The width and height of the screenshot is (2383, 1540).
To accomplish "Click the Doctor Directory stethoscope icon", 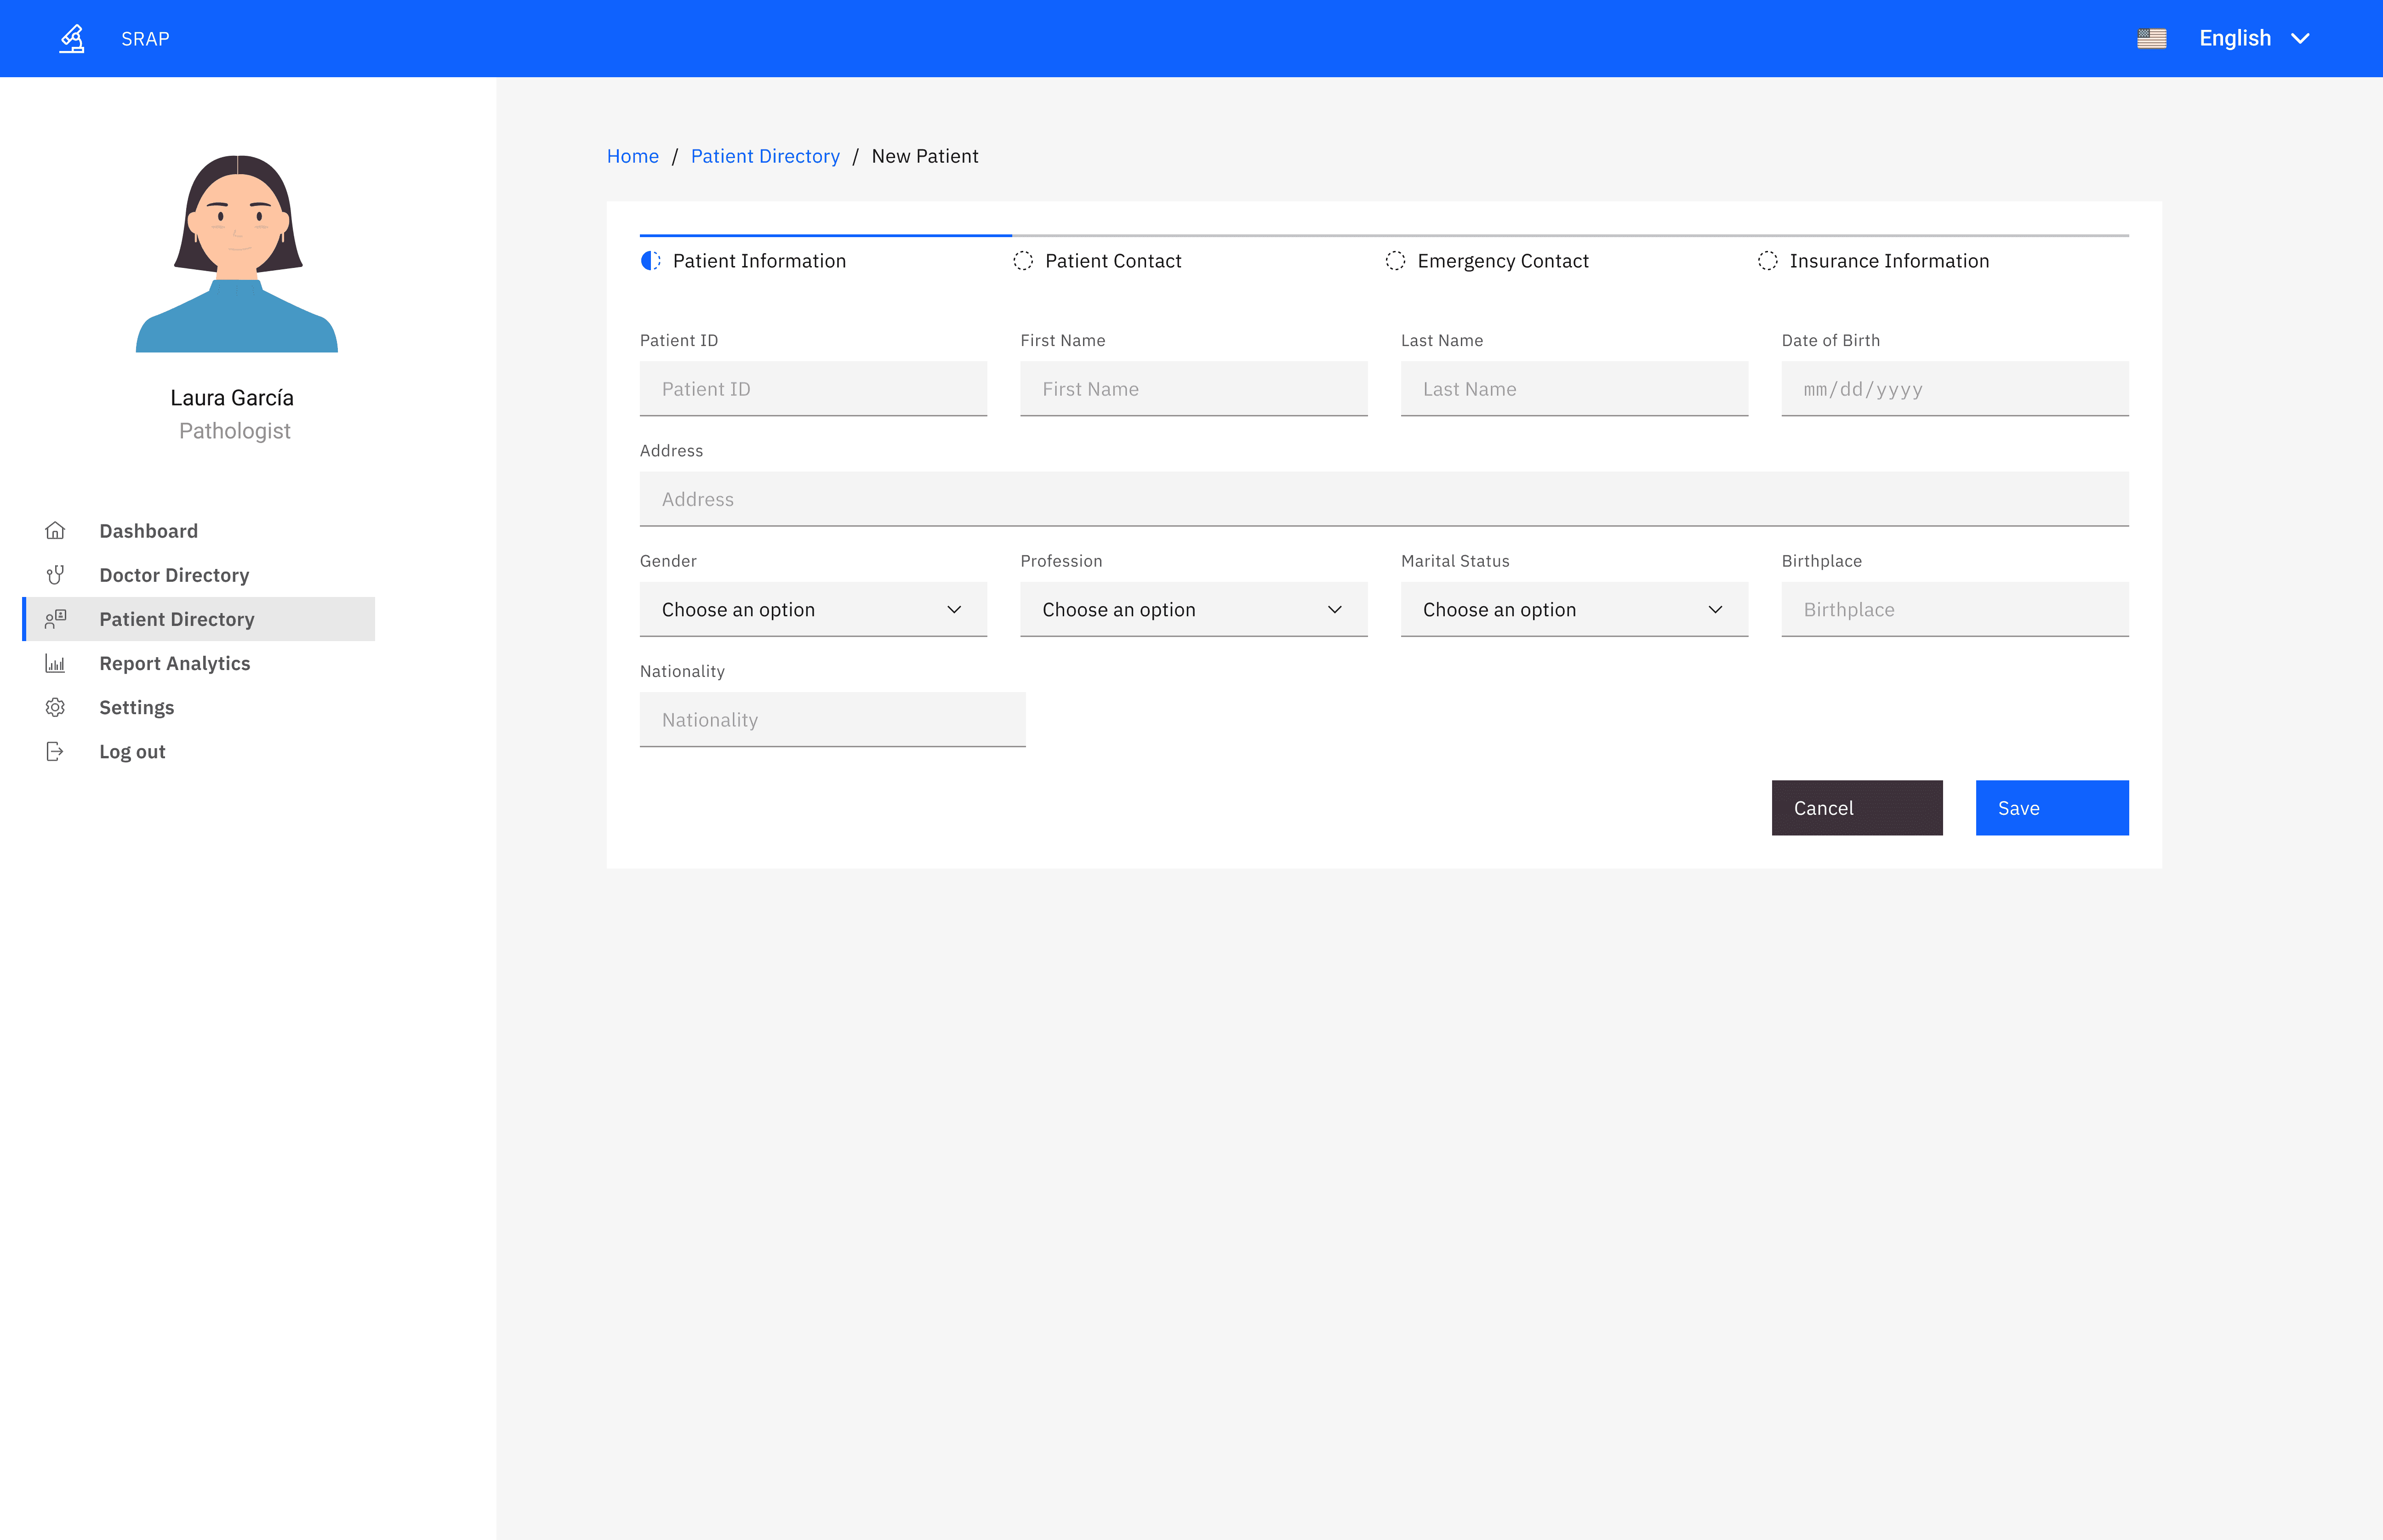I will click(x=55, y=575).
